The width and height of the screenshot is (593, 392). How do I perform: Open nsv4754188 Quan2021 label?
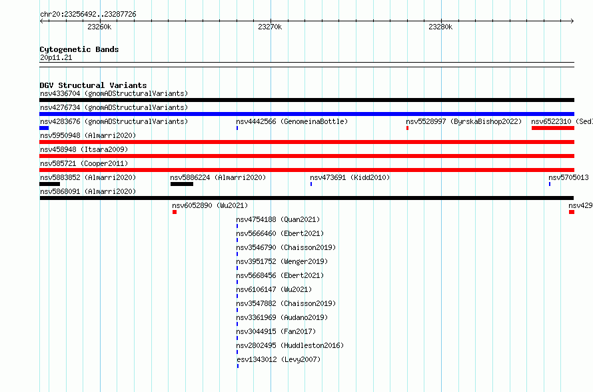pyautogui.click(x=278, y=219)
